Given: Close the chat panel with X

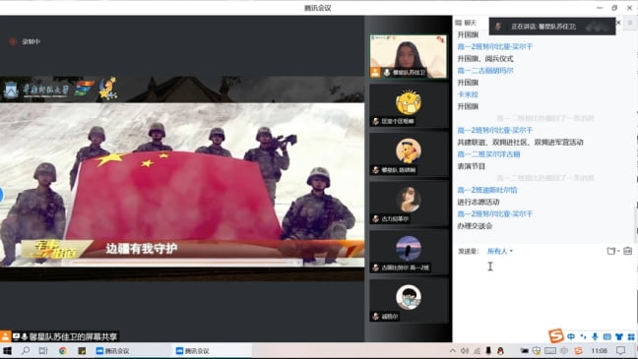Looking at the screenshot, I should [x=618, y=23].
